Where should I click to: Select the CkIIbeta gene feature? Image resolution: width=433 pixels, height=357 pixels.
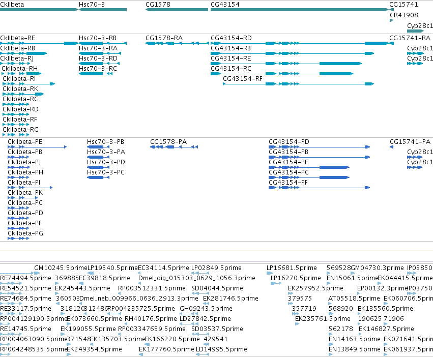[39, 10]
